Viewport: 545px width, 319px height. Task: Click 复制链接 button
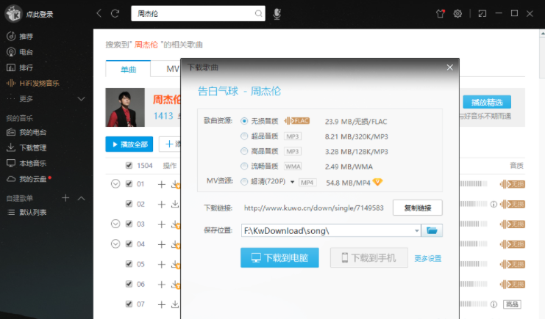pos(418,208)
